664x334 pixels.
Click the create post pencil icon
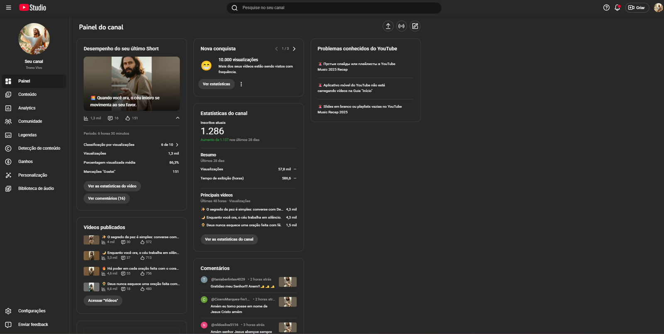[415, 26]
